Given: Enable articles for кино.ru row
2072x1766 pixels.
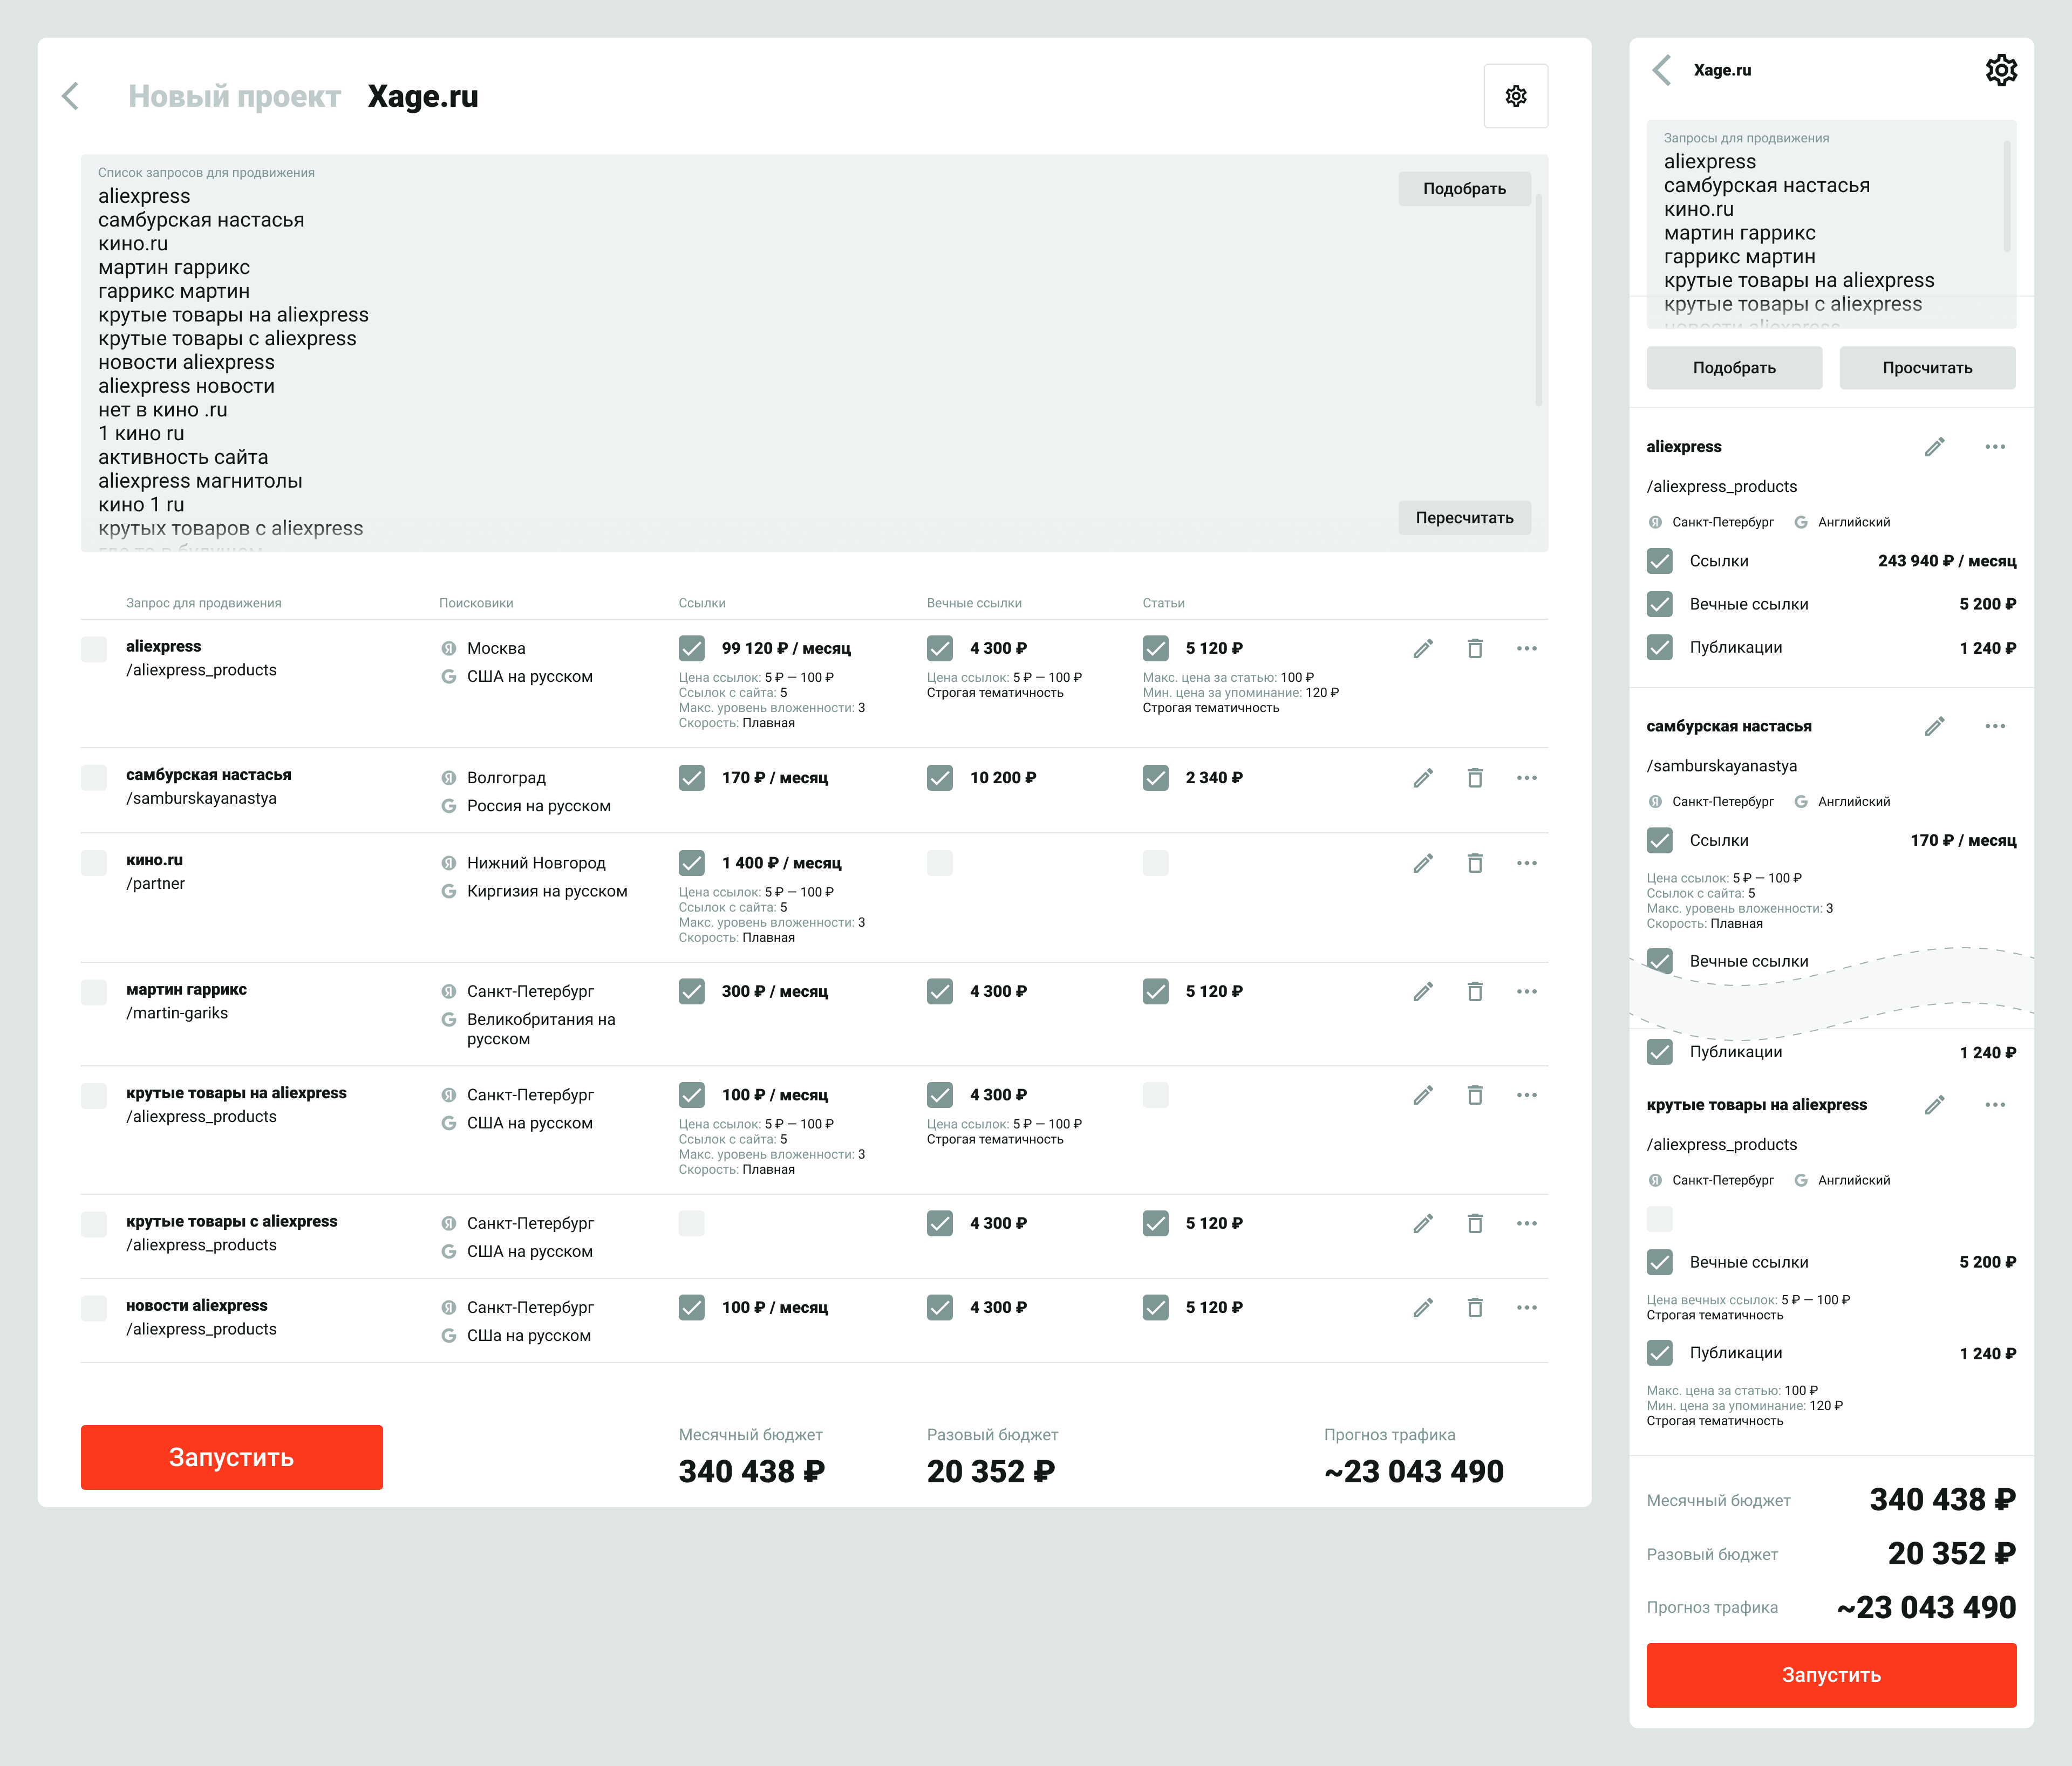Looking at the screenshot, I should tap(1155, 863).
